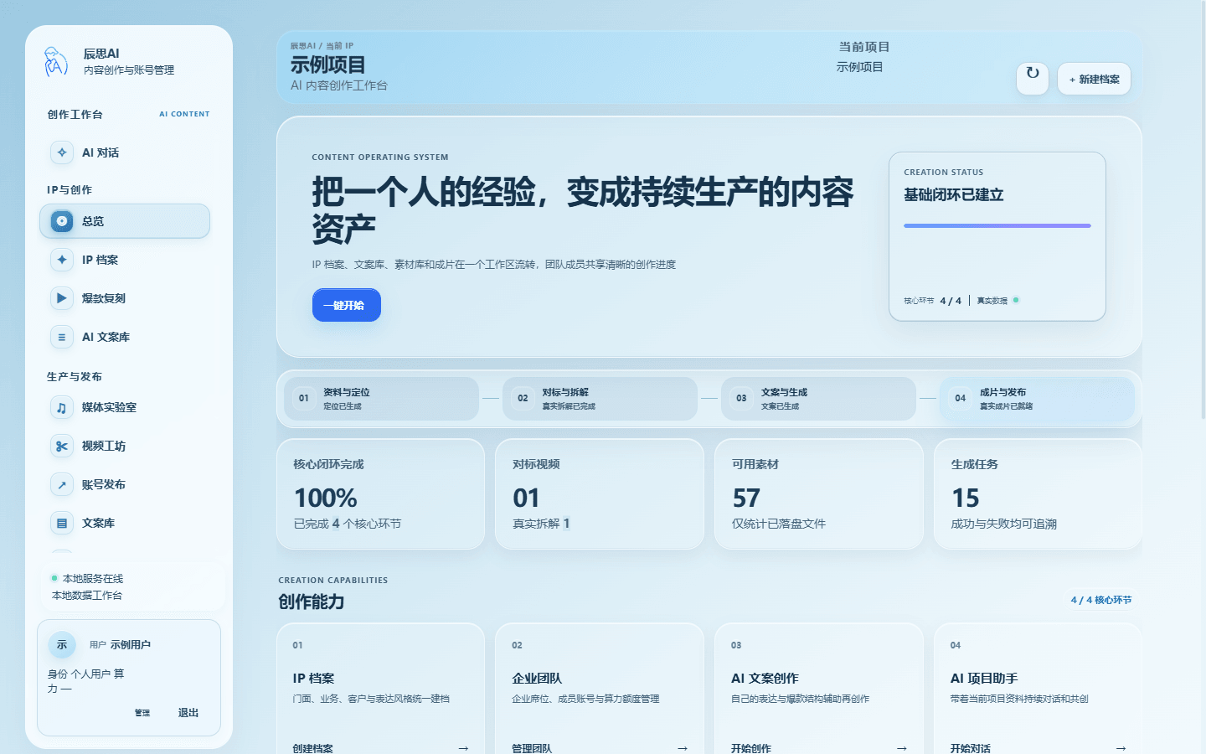The image size is (1206, 754).
Task: Click arrow on the 管理团队 card
Action: pos(683,748)
